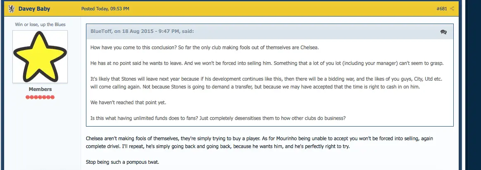Click the Chelsea crest icon beside Davey Baby
This screenshot has width=481, height=170.
tap(12, 9)
